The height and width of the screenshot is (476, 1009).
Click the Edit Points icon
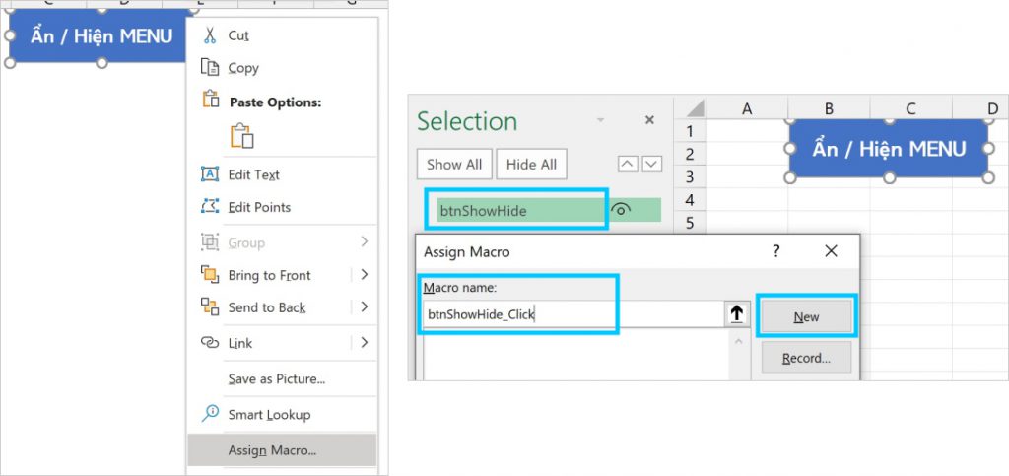pos(209,207)
